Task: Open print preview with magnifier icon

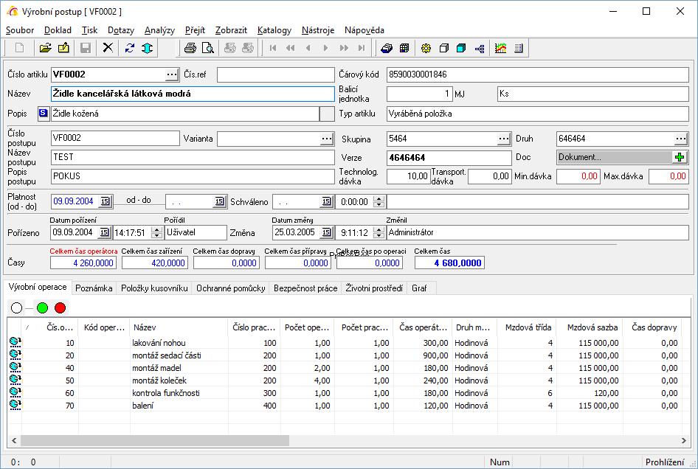Action: (208, 48)
